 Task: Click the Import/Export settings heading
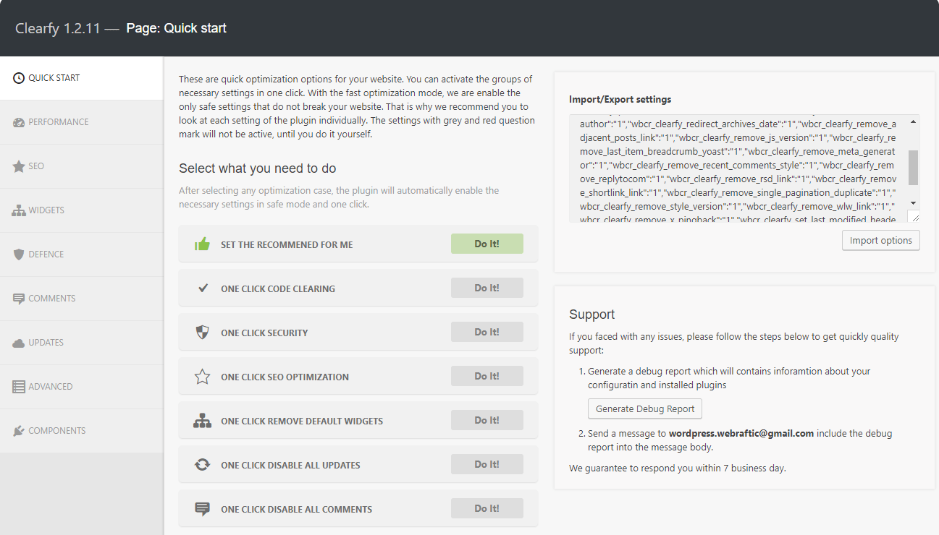click(620, 99)
